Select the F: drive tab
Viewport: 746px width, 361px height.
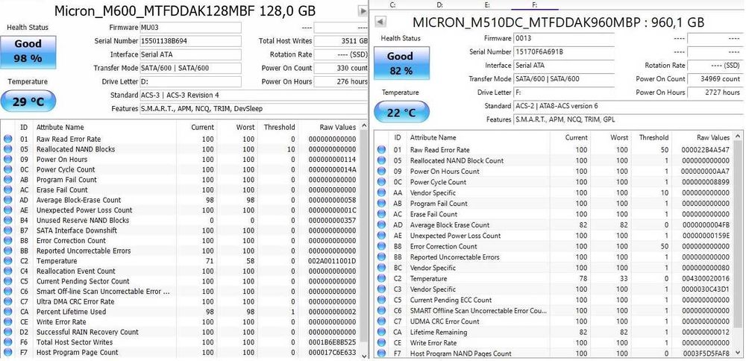point(535,4)
